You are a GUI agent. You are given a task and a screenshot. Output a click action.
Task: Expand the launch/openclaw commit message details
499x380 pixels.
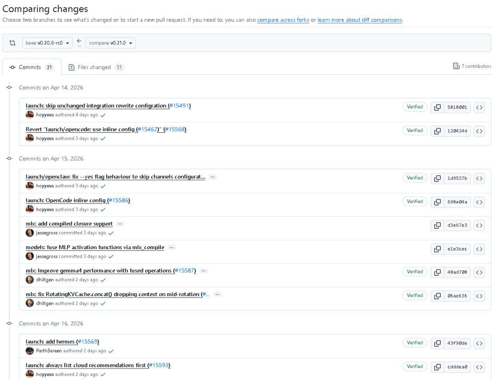(213, 177)
